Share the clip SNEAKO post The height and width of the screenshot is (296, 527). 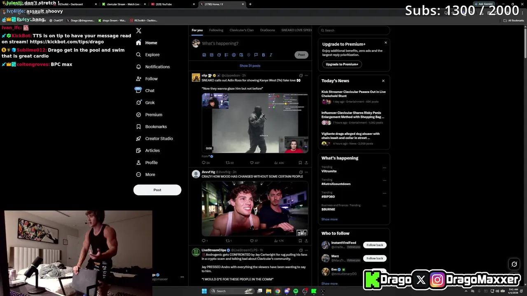(306, 163)
